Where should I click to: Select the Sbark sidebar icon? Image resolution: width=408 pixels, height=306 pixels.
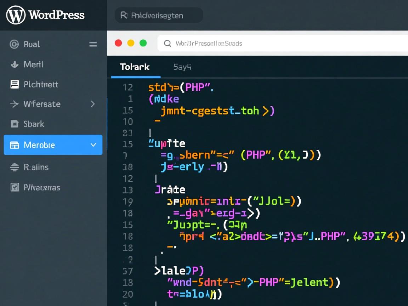click(15, 124)
